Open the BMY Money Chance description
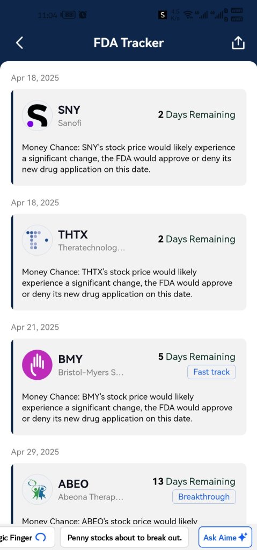This screenshot has height=550, width=257. click(x=127, y=408)
